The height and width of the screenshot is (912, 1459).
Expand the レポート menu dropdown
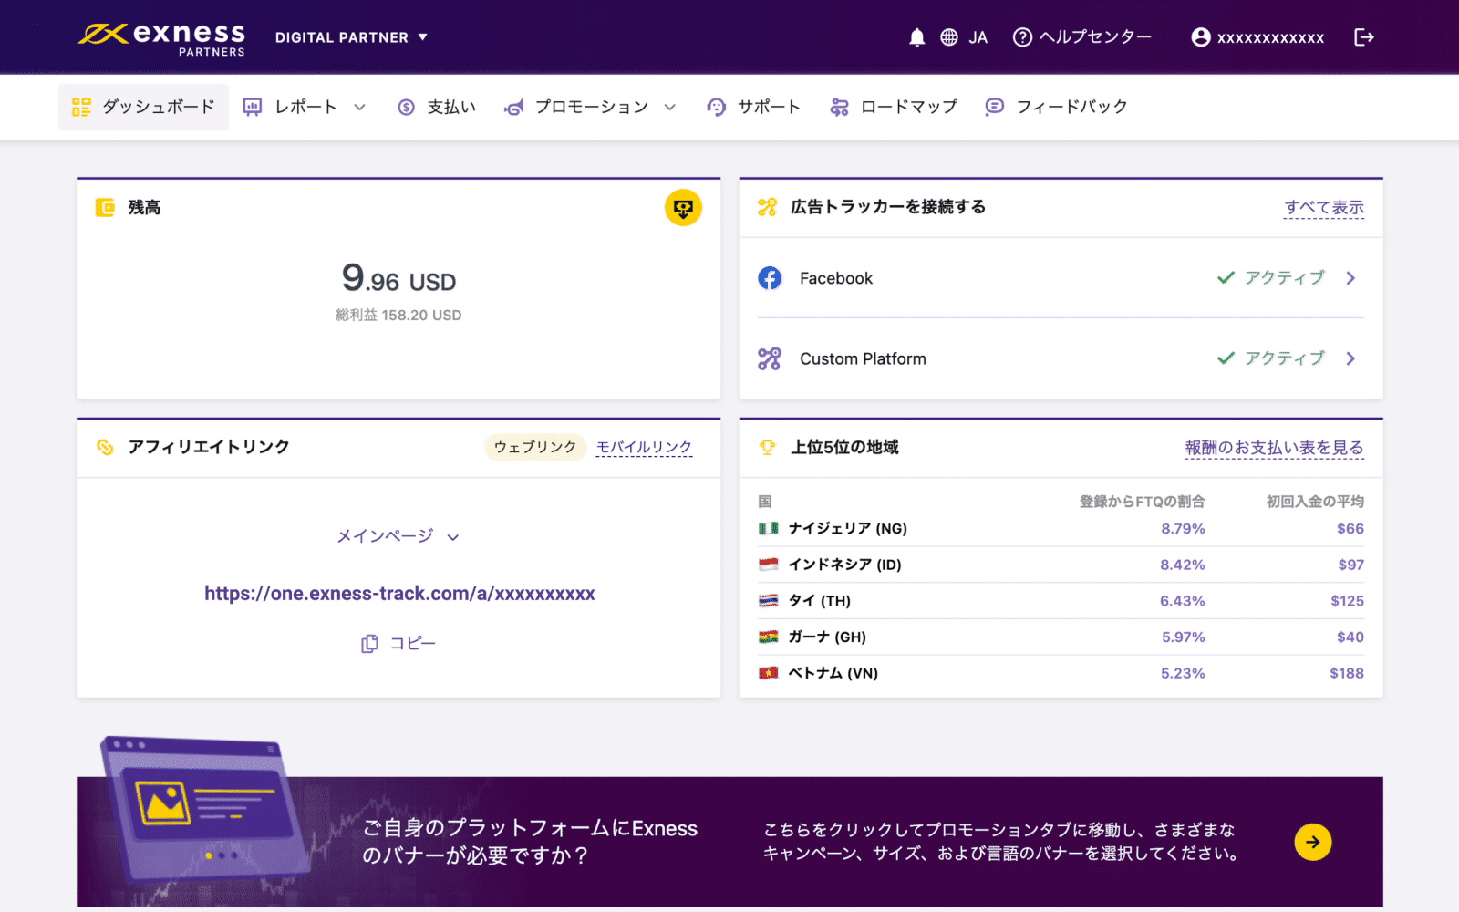click(359, 108)
